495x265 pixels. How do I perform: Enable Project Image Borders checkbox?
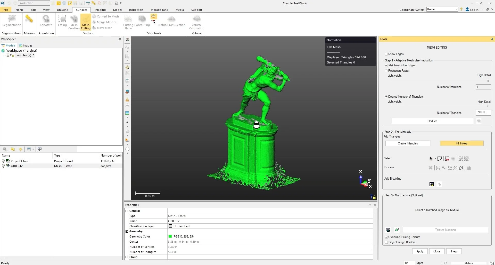(x=386, y=242)
